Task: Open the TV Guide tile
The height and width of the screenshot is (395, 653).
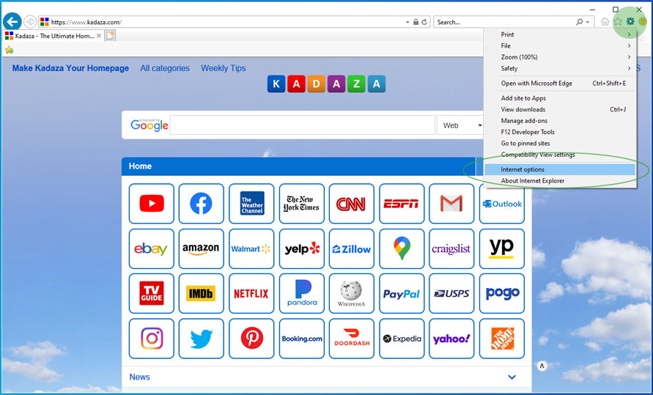Action: pos(152,293)
